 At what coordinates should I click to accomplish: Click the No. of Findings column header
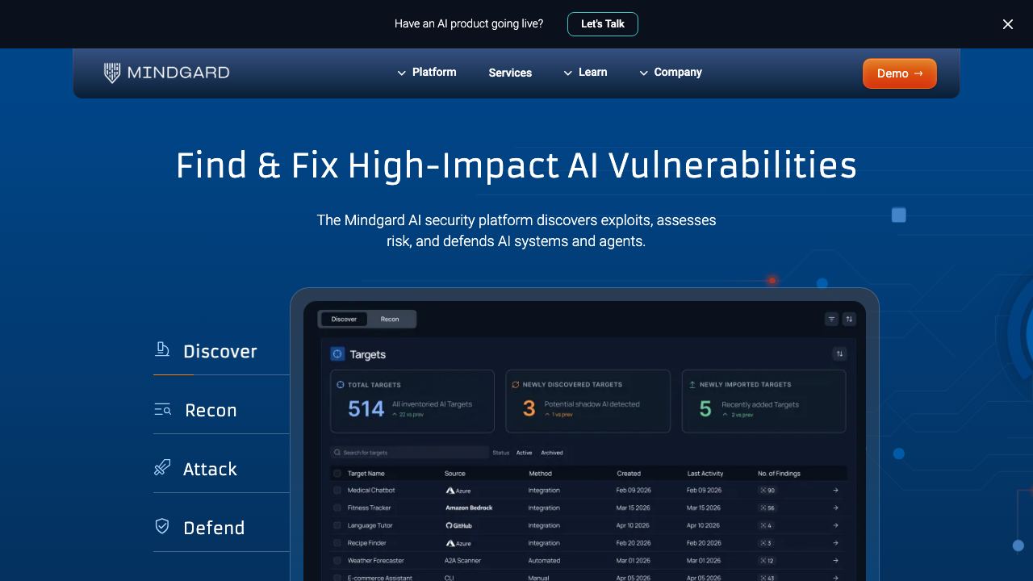(x=779, y=474)
